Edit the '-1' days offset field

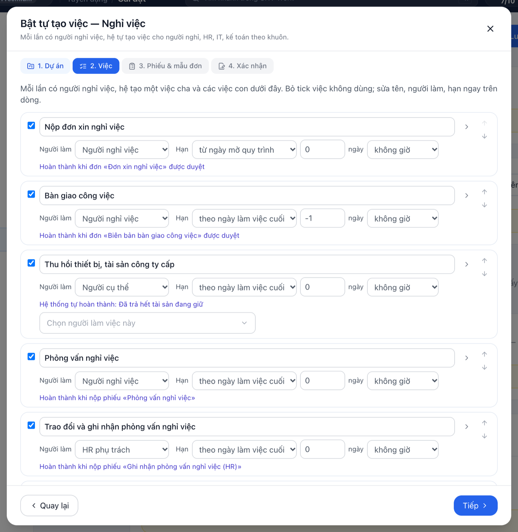(322, 218)
